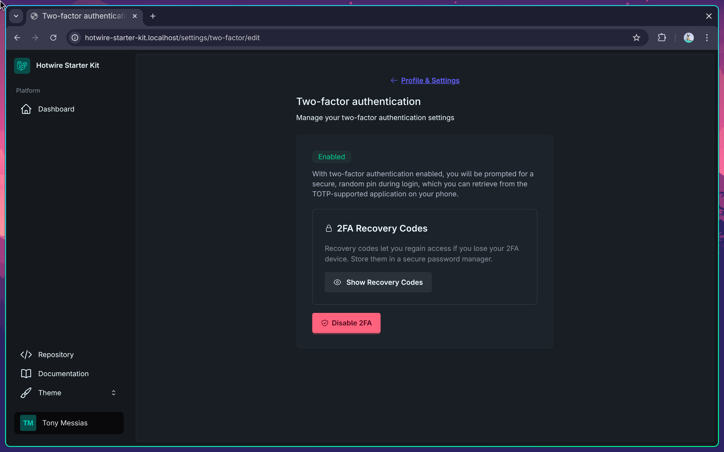Image resolution: width=724 pixels, height=452 pixels.
Task: Click the Theme paintbrush icon
Action: point(26,393)
